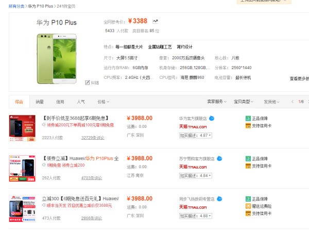Viewport: 309px width, 230px height.
Task: Open first listing's red promo thumbnail
Action: click(22, 128)
